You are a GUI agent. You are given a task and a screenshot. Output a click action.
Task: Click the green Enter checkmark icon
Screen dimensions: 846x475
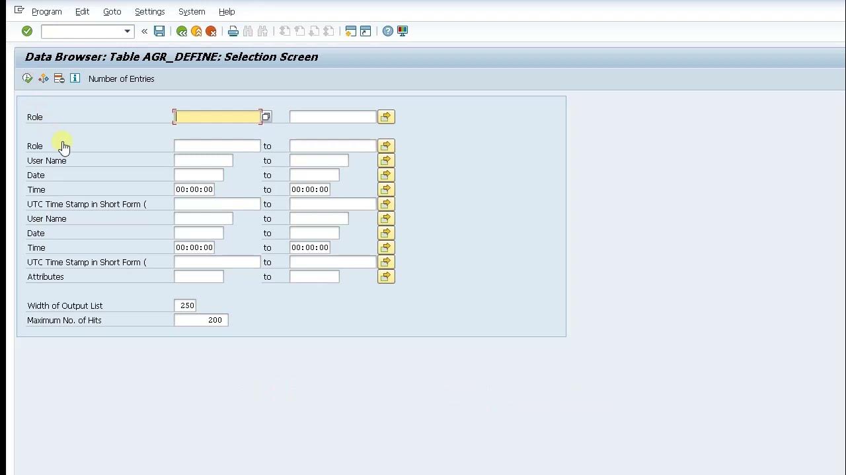(27, 31)
